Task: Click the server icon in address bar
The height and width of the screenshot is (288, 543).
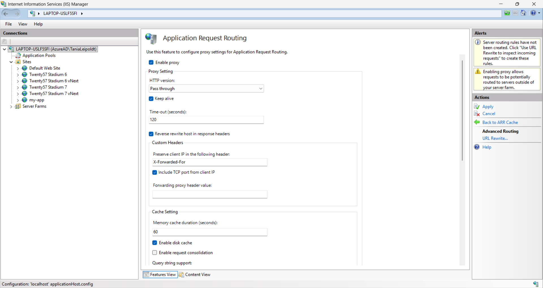Action: pyautogui.click(x=33, y=13)
